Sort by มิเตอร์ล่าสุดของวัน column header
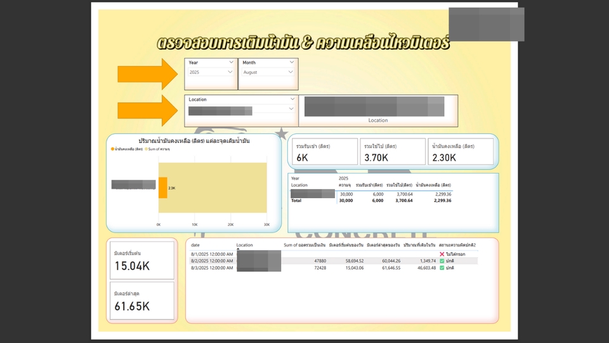Viewport: 609px width, 343px height. [383, 245]
